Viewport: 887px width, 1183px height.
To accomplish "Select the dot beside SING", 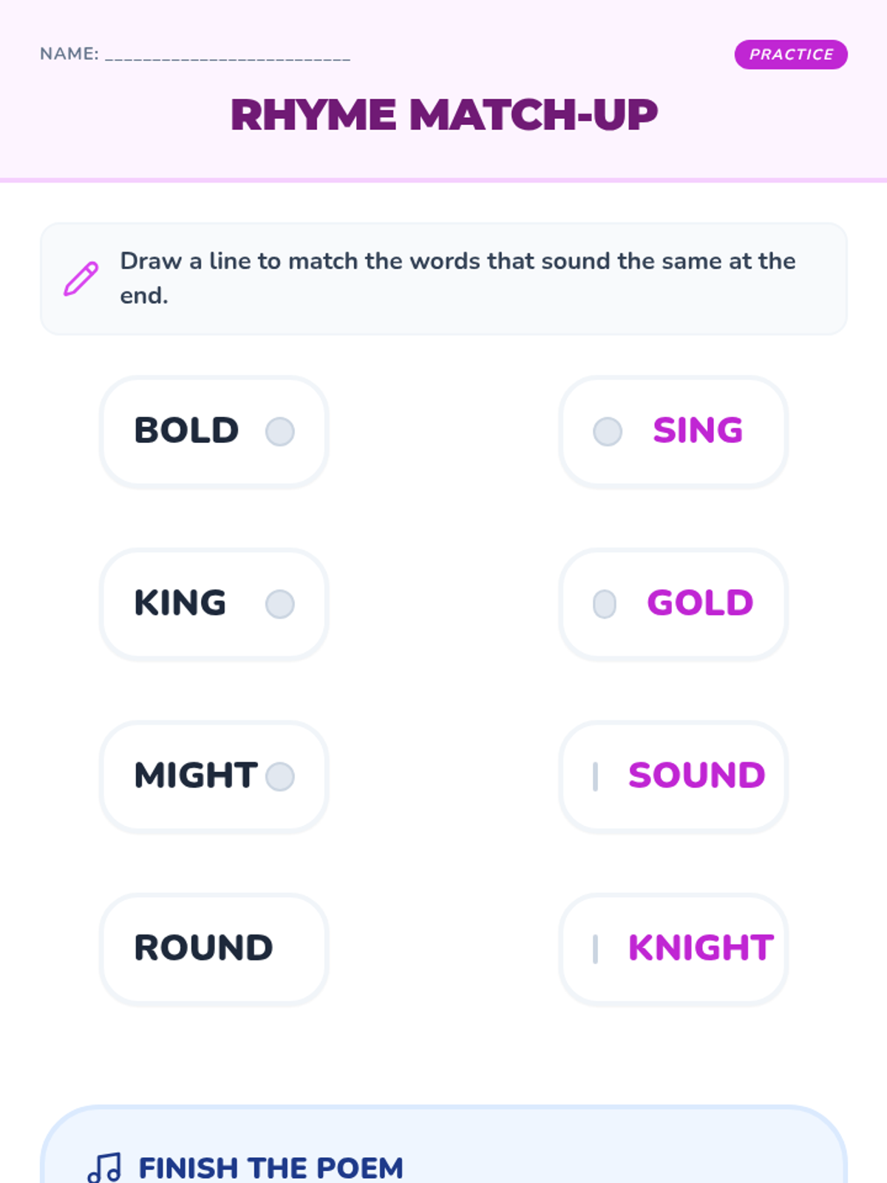I will 608,431.
